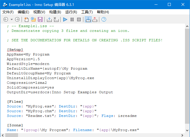Open the 文件(F) menu
190x137 pixels.
tap(8, 12)
